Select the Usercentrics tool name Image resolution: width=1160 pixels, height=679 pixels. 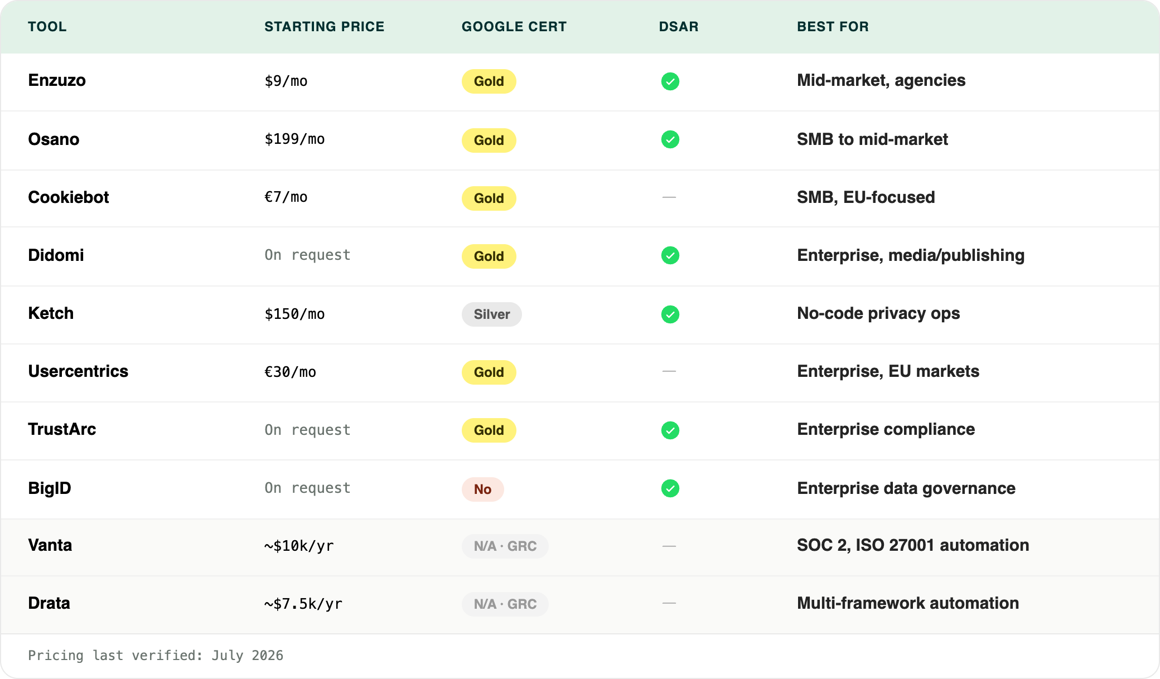(78, 371)
